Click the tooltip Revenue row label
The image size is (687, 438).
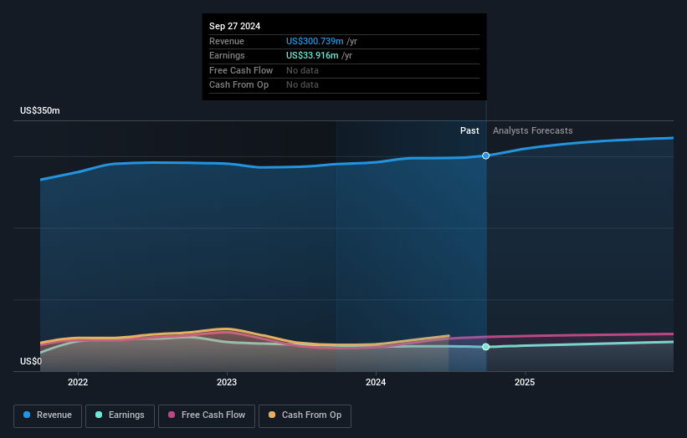(227, 41)
